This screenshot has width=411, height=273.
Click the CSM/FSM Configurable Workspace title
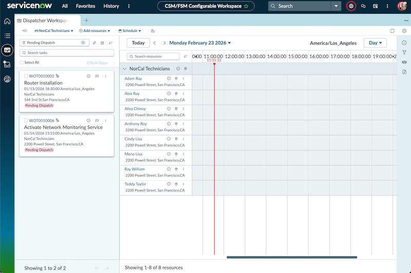(x=203, y=6)
